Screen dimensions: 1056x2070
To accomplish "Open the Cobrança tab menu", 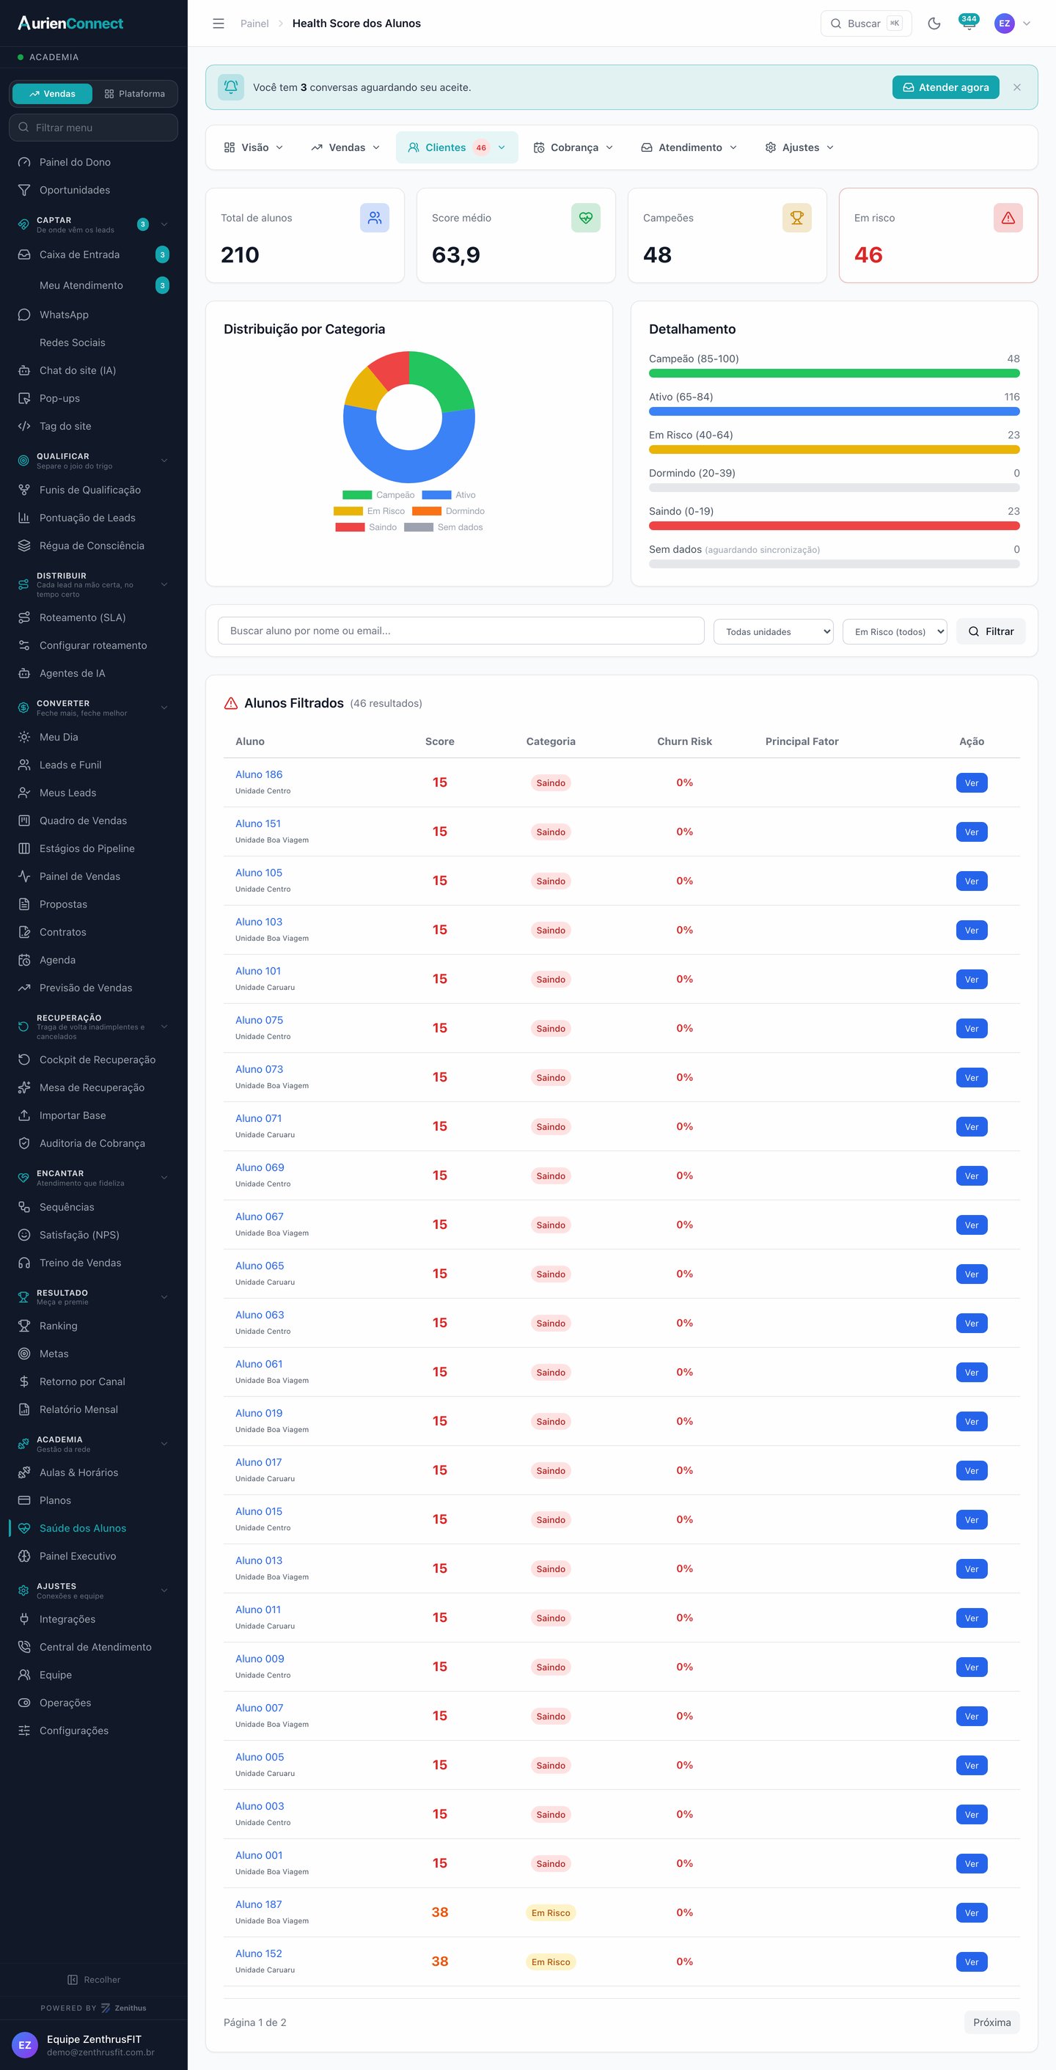I will (x=573, y=148).
